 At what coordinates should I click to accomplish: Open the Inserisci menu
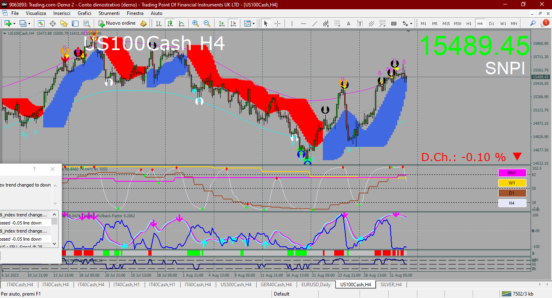62,13
